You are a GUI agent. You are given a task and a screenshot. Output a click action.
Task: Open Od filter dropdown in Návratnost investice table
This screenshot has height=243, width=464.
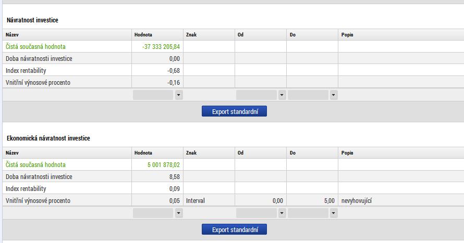(282, 95)
